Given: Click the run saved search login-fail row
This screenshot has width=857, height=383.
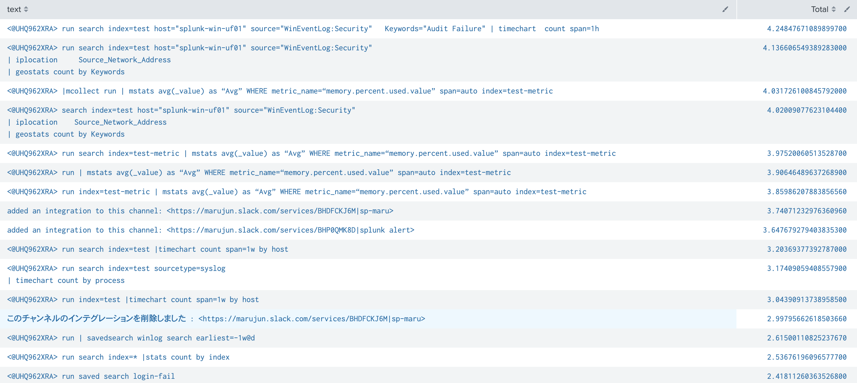Looking at the screenshot, I should click(x=91, y=376).
